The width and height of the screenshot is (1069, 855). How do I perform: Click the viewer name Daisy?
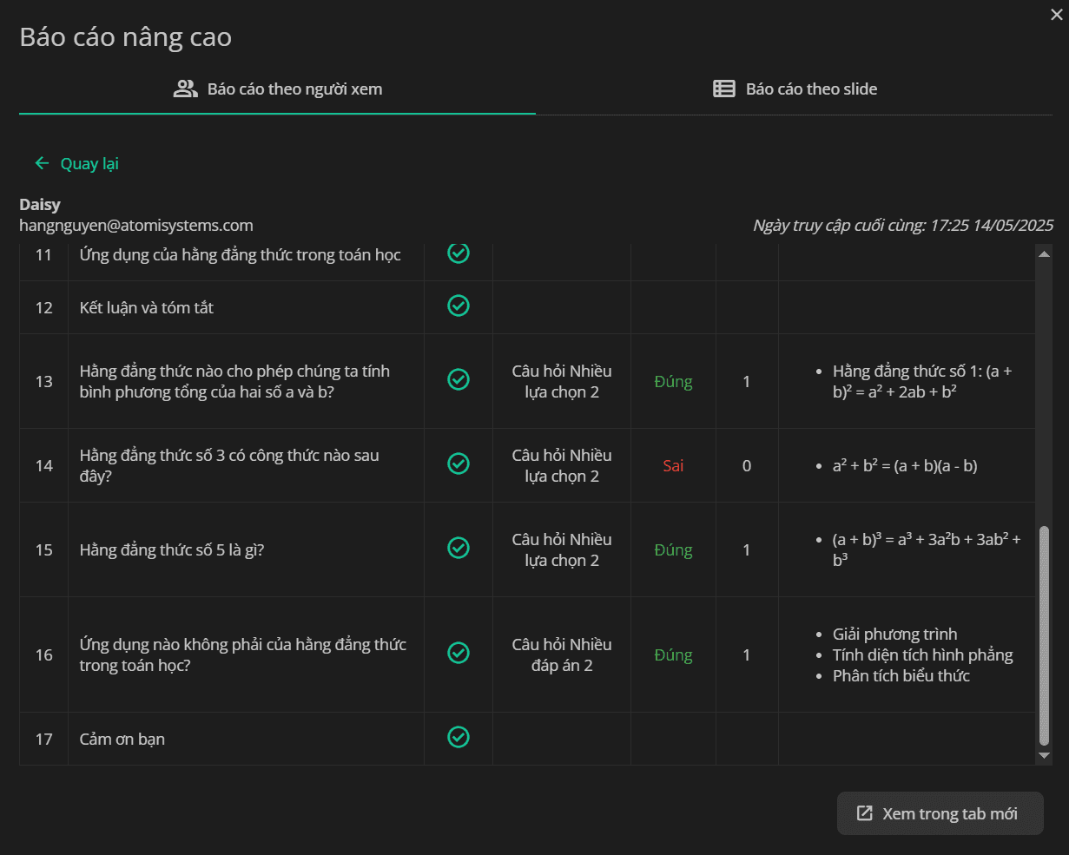click(x=40, y=205)
